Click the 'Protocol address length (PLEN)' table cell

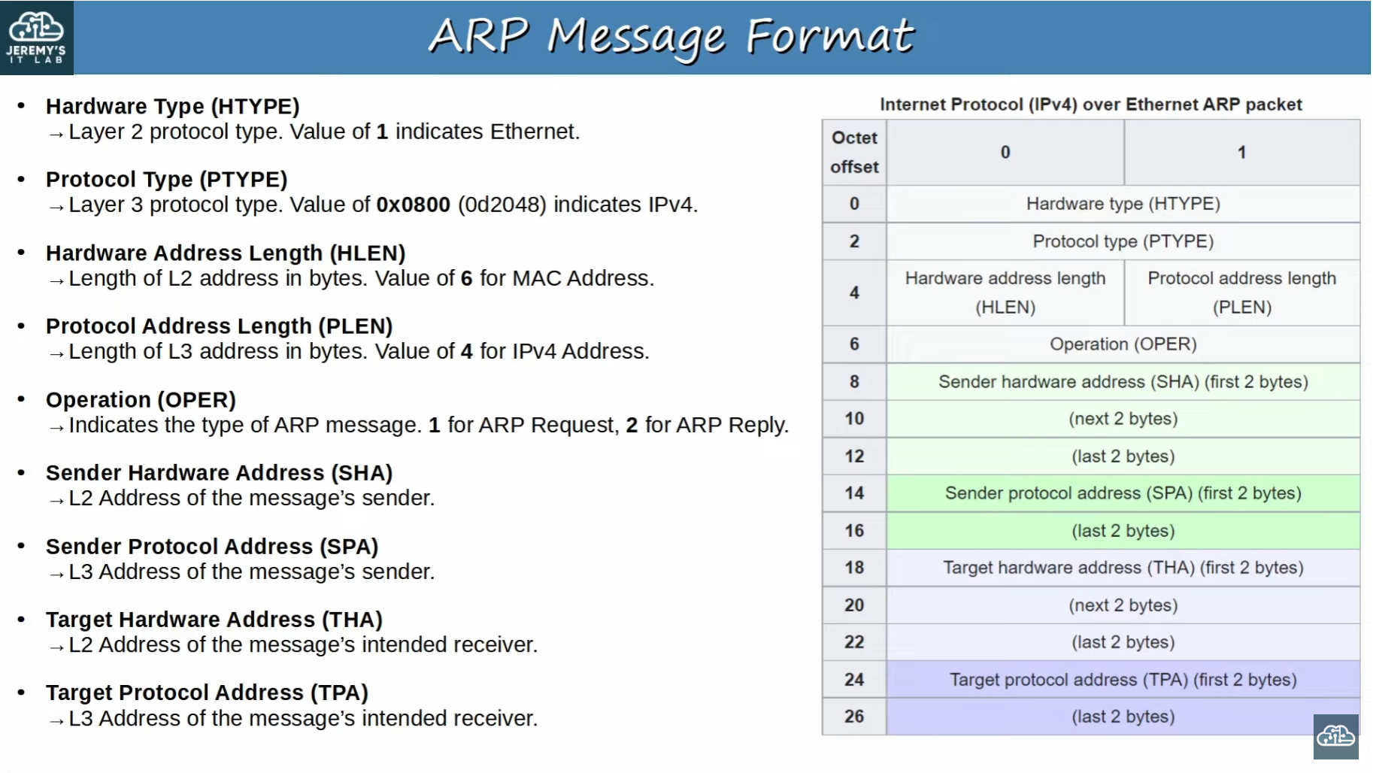[1242, 293]
